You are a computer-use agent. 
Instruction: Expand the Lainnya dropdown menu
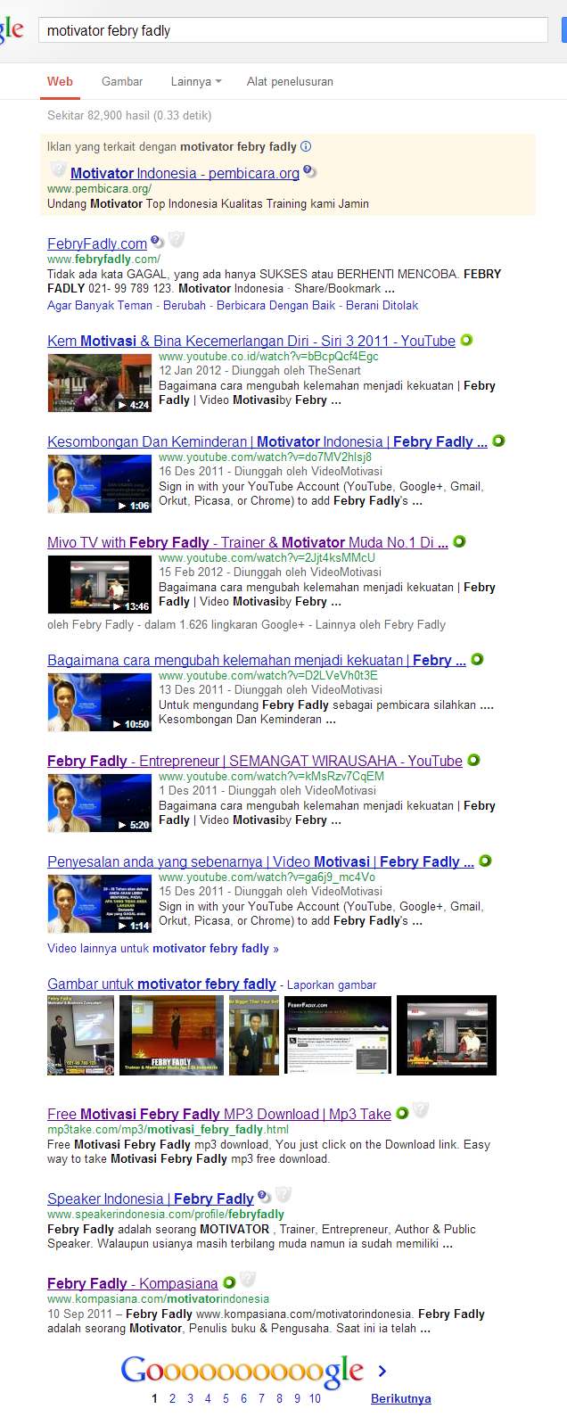[196, 81]
